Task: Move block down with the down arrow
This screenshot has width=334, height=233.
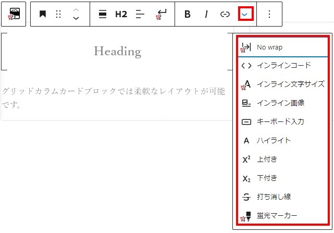Action: click(x=76, y=19)
